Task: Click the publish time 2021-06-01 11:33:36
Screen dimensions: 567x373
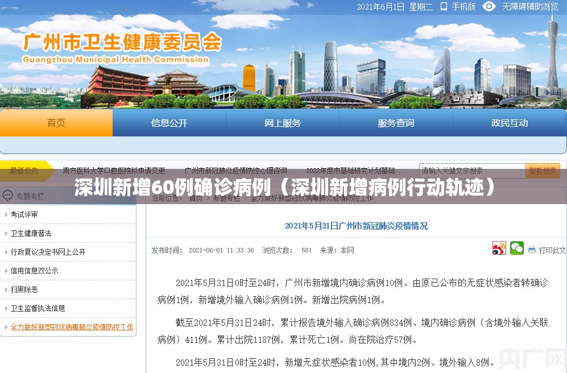Action: pyautogui.click(x=221, y=250)
